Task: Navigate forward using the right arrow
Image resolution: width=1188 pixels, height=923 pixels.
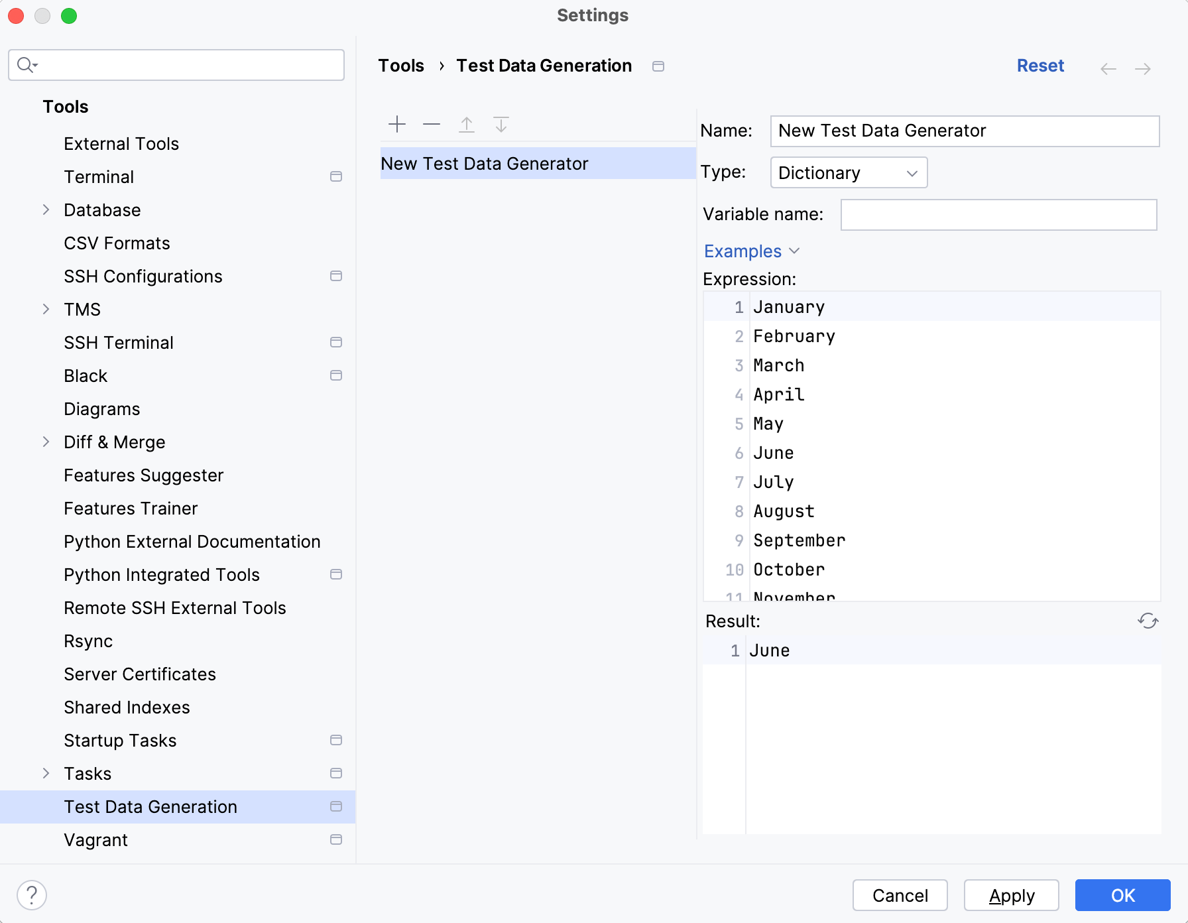Action: click(1144, 68)
